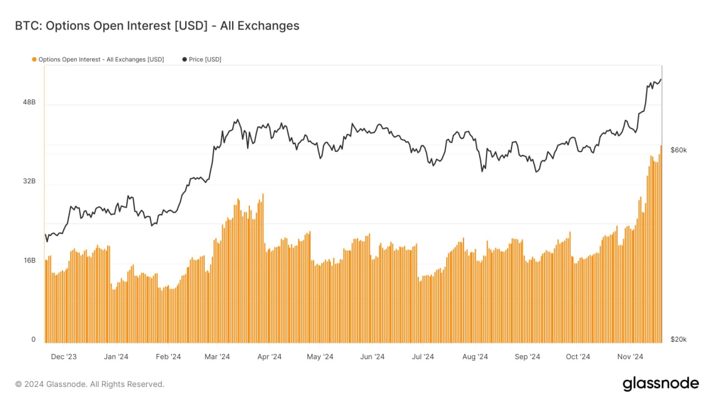
Task: Select the Nov '24 x-axis label
Action: (x=631, y=357)
